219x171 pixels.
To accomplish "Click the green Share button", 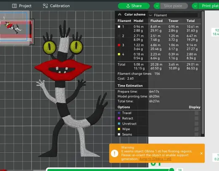I will 134,6.
